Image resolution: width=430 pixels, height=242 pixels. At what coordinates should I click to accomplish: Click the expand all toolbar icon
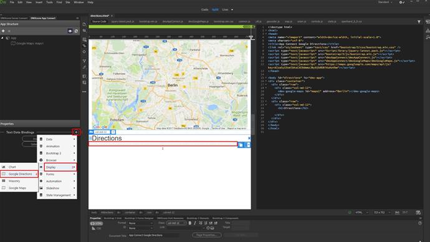(x=84, y=60)
